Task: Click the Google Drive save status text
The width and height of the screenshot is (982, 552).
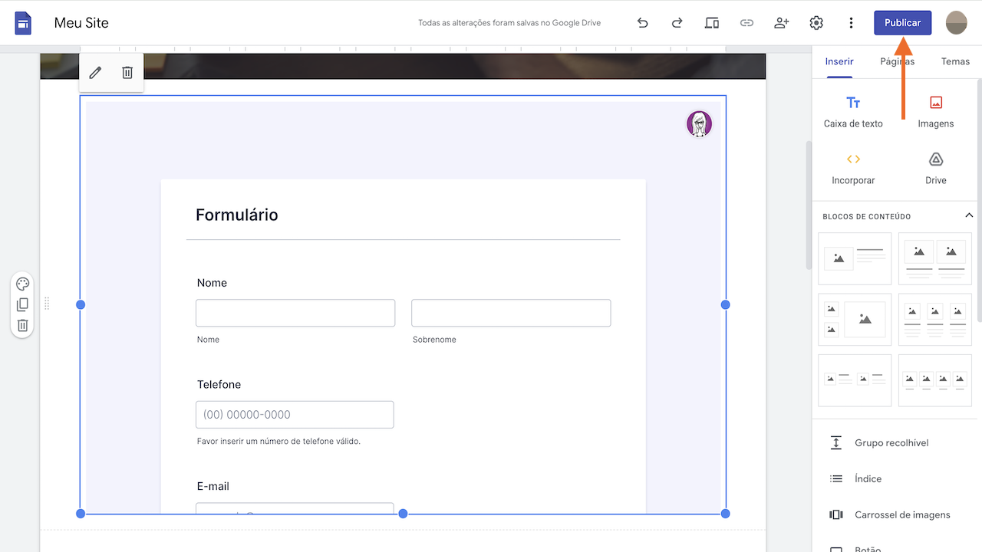Action: coord(509,23)
